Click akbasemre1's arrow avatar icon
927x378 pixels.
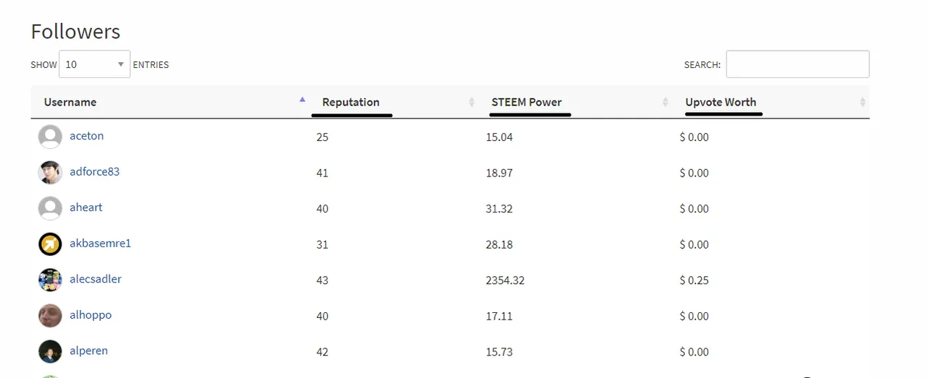[x=50, y=244]
